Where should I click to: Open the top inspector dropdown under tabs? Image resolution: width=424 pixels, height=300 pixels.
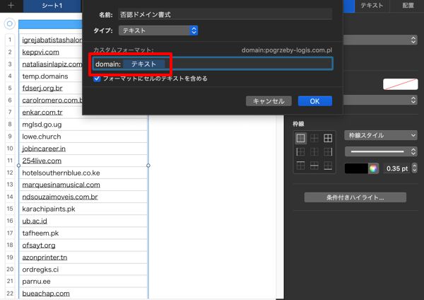pyautogui.click(x=381, y=40)
